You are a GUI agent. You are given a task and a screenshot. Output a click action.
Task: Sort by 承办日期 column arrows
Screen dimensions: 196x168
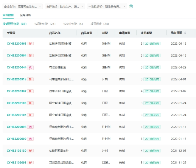pyautogui.click(x=185, y=33)
